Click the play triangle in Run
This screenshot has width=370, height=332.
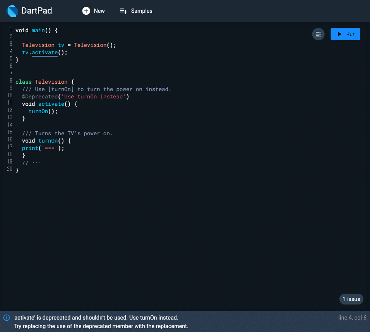coord(339,34)
